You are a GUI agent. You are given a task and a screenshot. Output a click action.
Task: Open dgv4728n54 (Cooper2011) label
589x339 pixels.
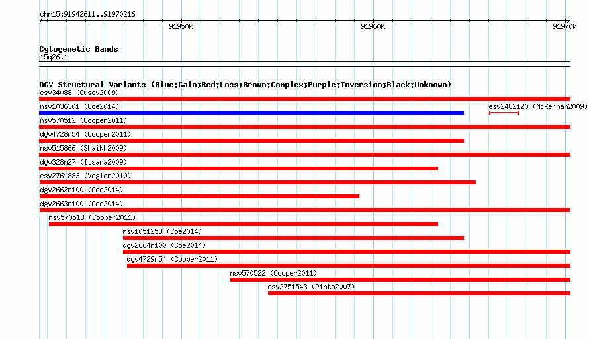click(85, 134)
